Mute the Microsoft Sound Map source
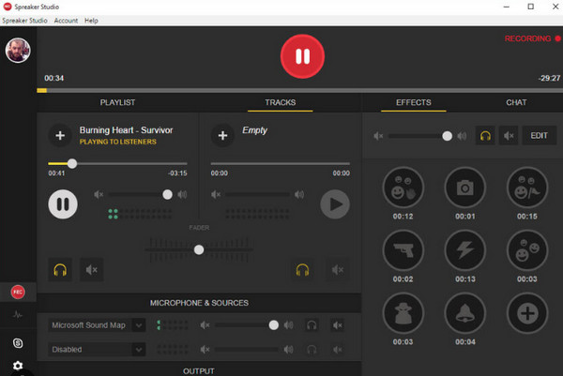Viewport: 563px width, 376px height. (x=337, y=325)
